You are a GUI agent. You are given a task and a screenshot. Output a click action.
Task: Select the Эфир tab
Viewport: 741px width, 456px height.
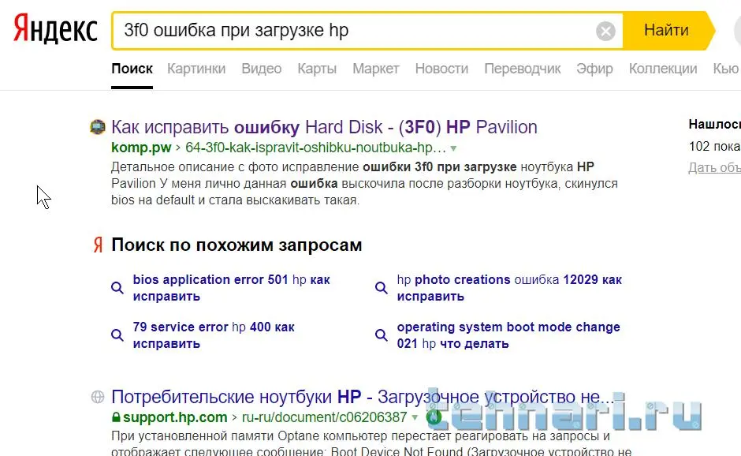[594, 69]
